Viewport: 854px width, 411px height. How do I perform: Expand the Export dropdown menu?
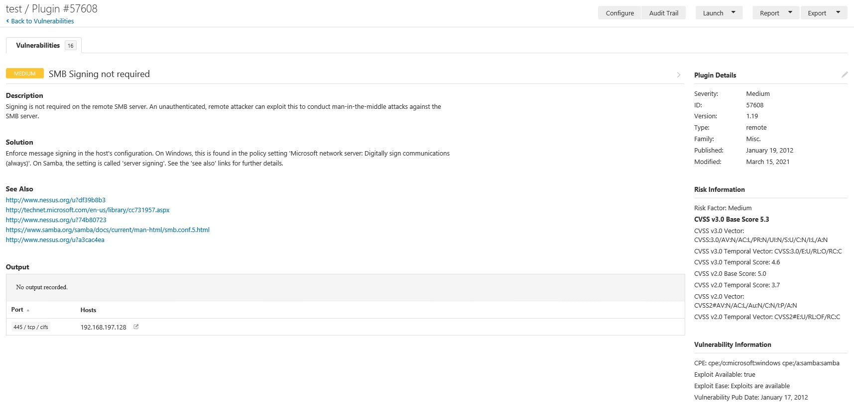click(838, 13)
